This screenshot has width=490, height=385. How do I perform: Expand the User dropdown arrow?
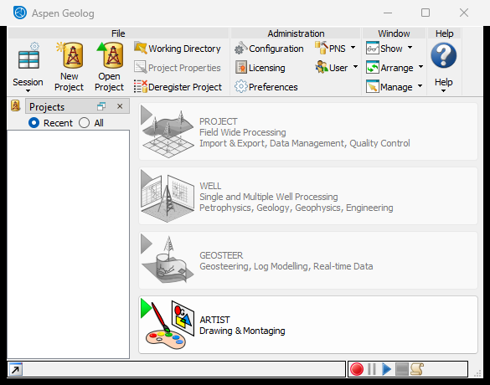coord(355,67)
